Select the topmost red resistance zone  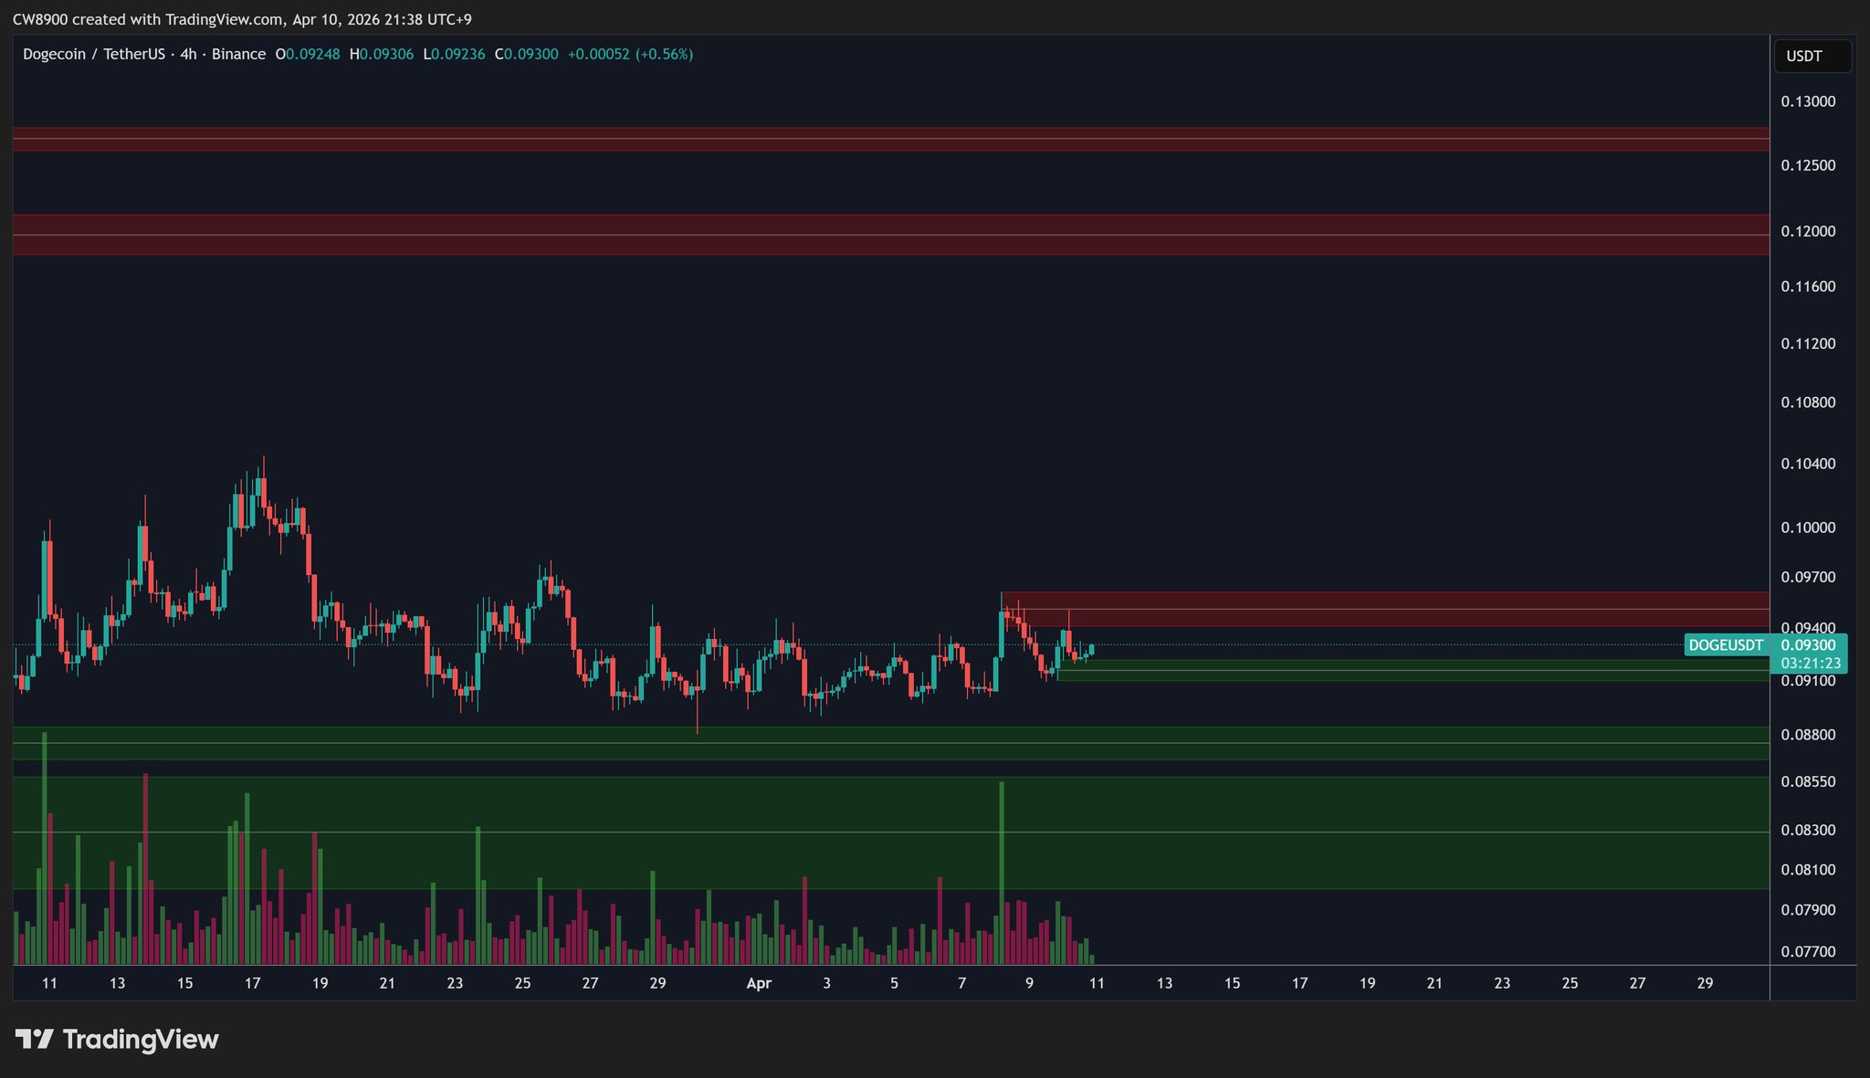(x=890, y=139)
